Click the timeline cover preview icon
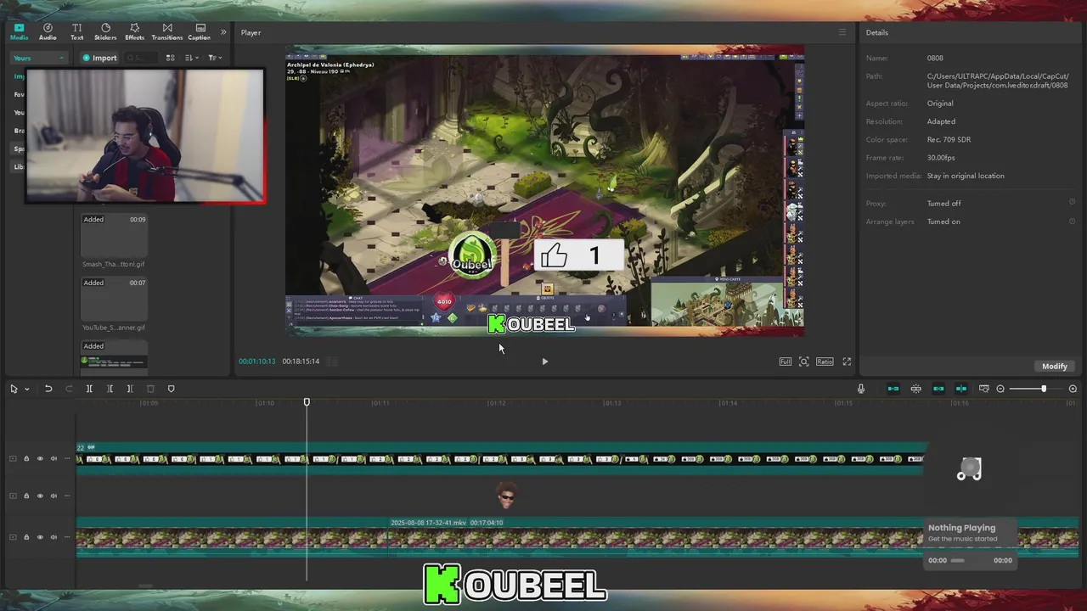1087x611 pixels. [983, 389]
